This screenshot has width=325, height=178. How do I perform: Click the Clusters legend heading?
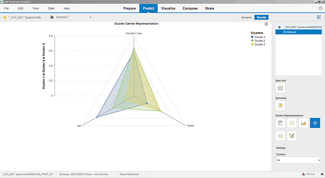(257, 33)
